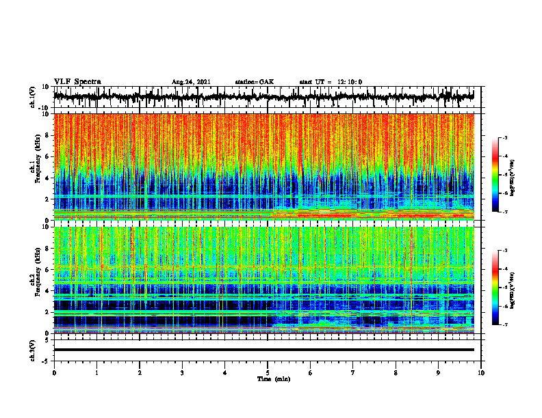Click the ch.2 spectrogram color scale bar

(x=495, y=288)
